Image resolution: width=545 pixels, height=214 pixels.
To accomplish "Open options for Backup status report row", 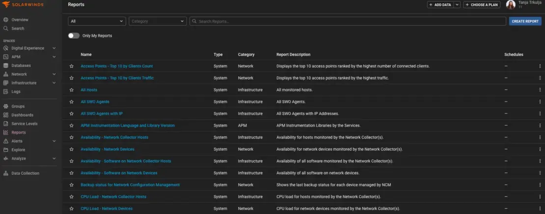I will pos(540,185).
